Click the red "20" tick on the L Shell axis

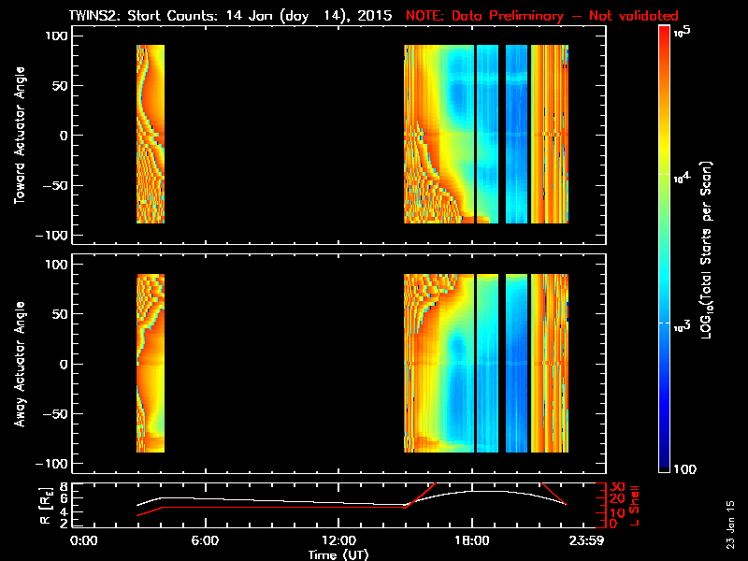617,499
